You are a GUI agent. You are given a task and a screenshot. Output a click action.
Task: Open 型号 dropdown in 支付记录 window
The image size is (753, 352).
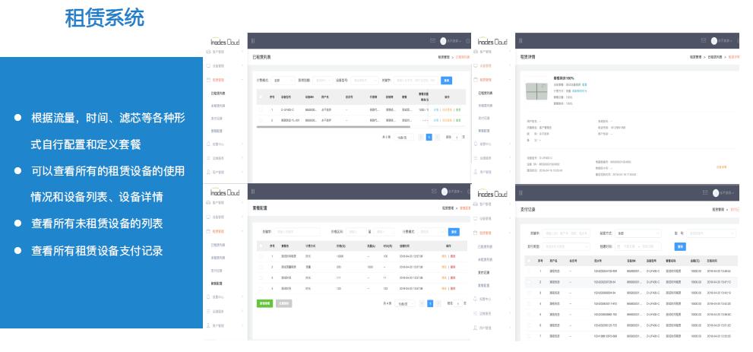(x=710, y=233)
